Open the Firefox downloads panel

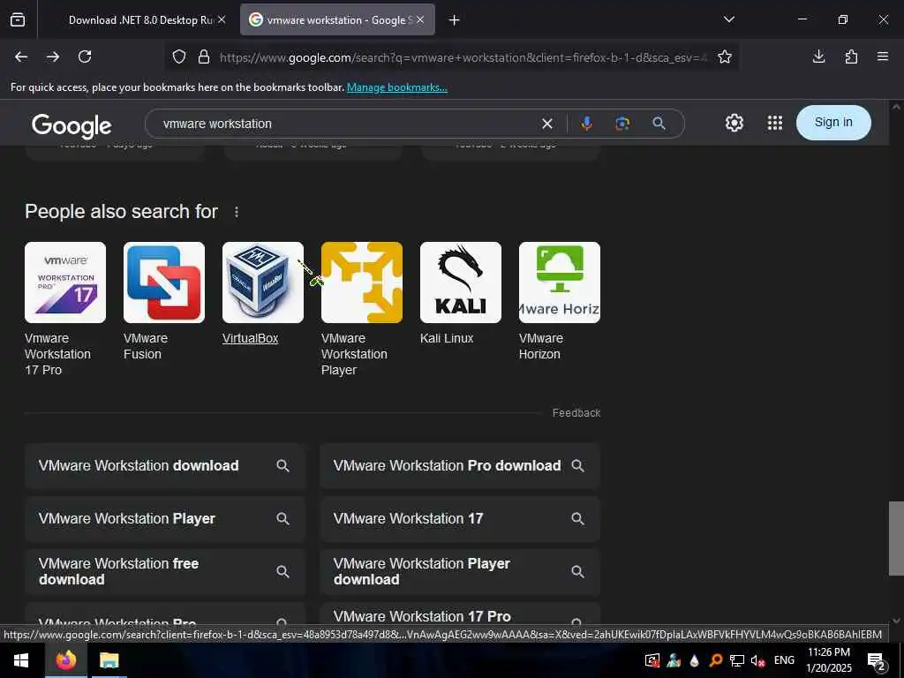[818, 56]
